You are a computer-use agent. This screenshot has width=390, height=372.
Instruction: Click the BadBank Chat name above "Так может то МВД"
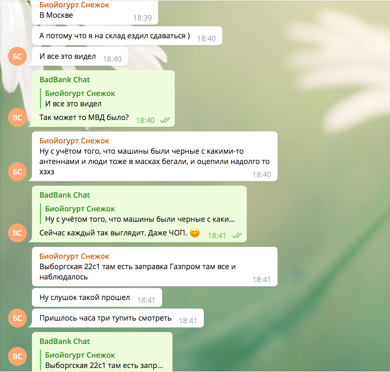(65, 80)
